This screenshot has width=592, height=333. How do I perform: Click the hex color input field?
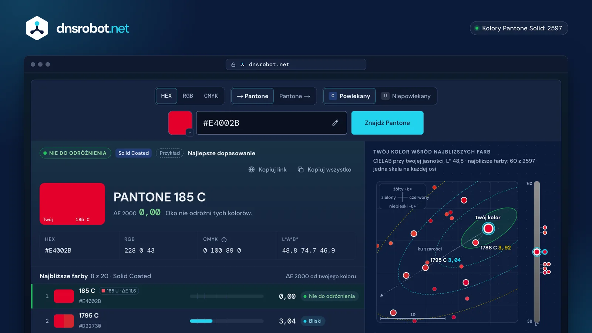click(272, 123)
